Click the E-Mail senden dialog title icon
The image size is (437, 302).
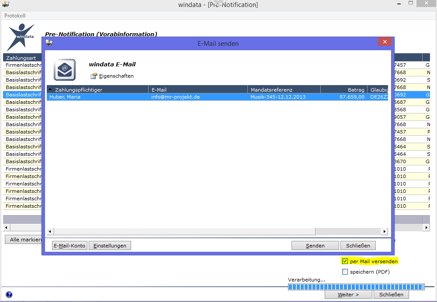pyautogui.click(x=49, y=43)
